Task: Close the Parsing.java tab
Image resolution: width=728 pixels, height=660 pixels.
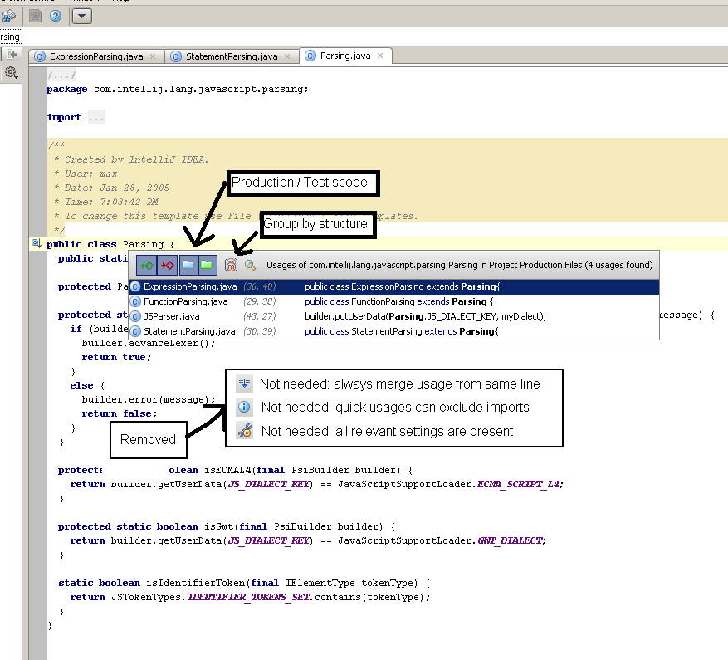Action: [380, 56]
